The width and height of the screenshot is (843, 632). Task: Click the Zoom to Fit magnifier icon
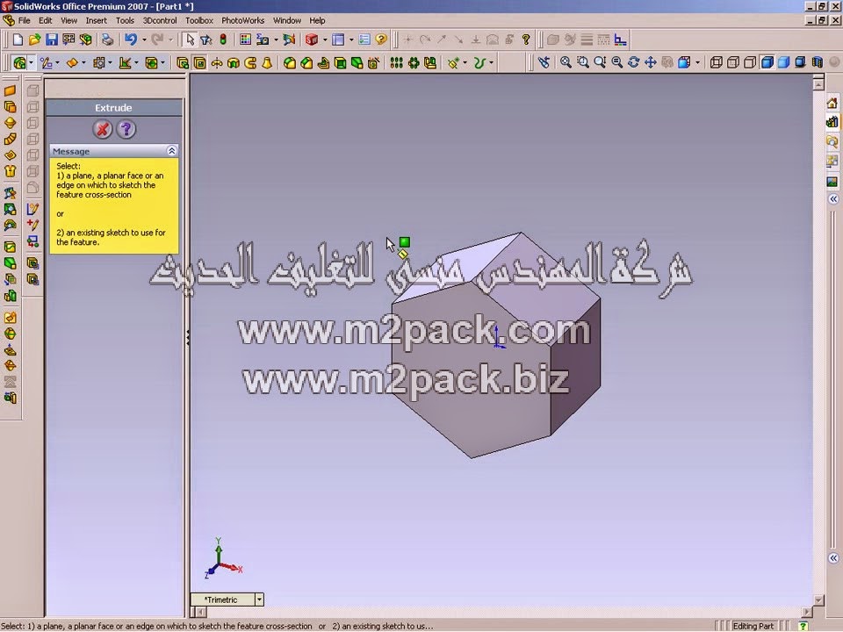pyautogui.click(x=566, y=62)
